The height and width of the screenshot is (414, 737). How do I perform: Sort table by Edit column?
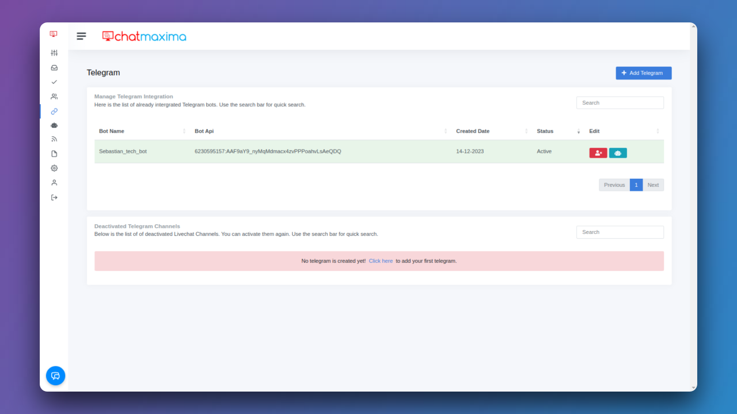pyautogui.click(x=624, y=131)
